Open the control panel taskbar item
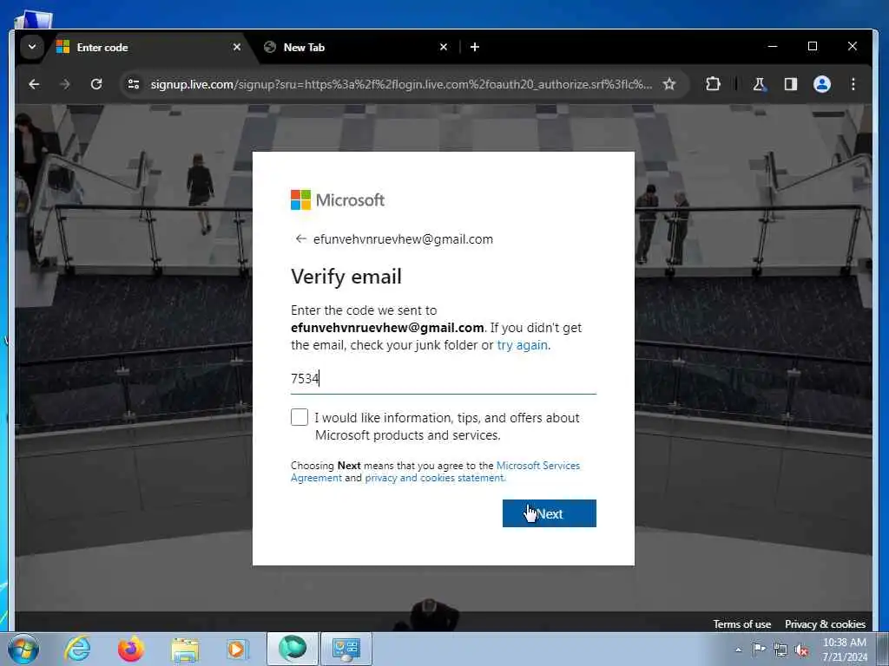889x666 pixels. pyautogui.click(x=346, y=649)
